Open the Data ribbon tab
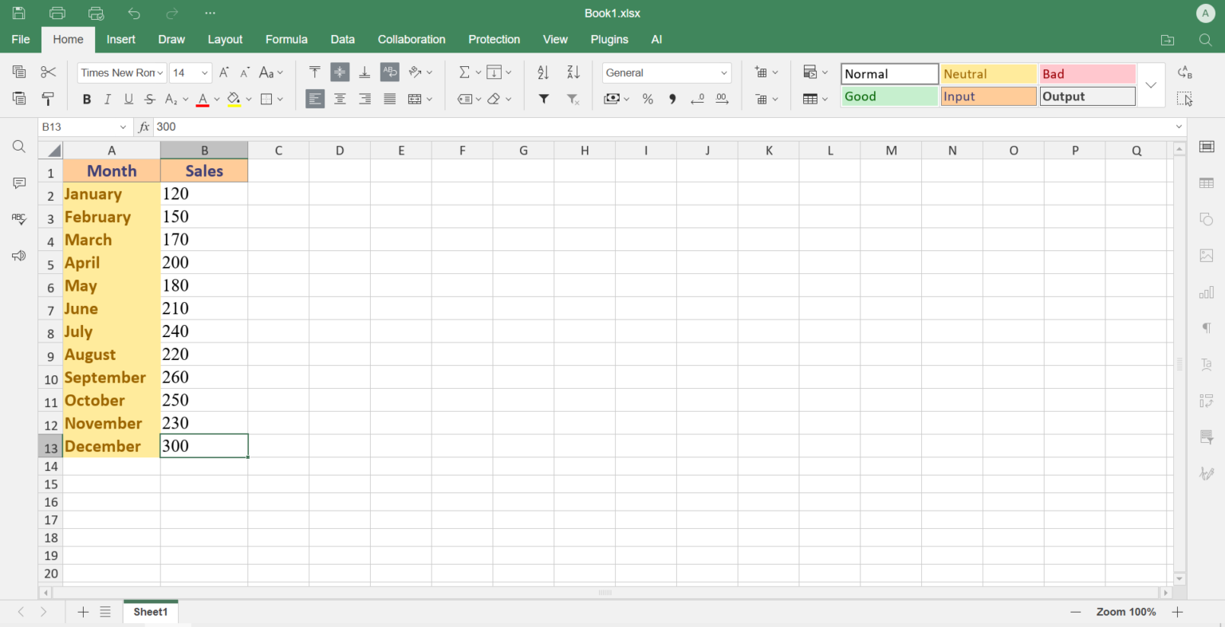 (x=342, y=39)
